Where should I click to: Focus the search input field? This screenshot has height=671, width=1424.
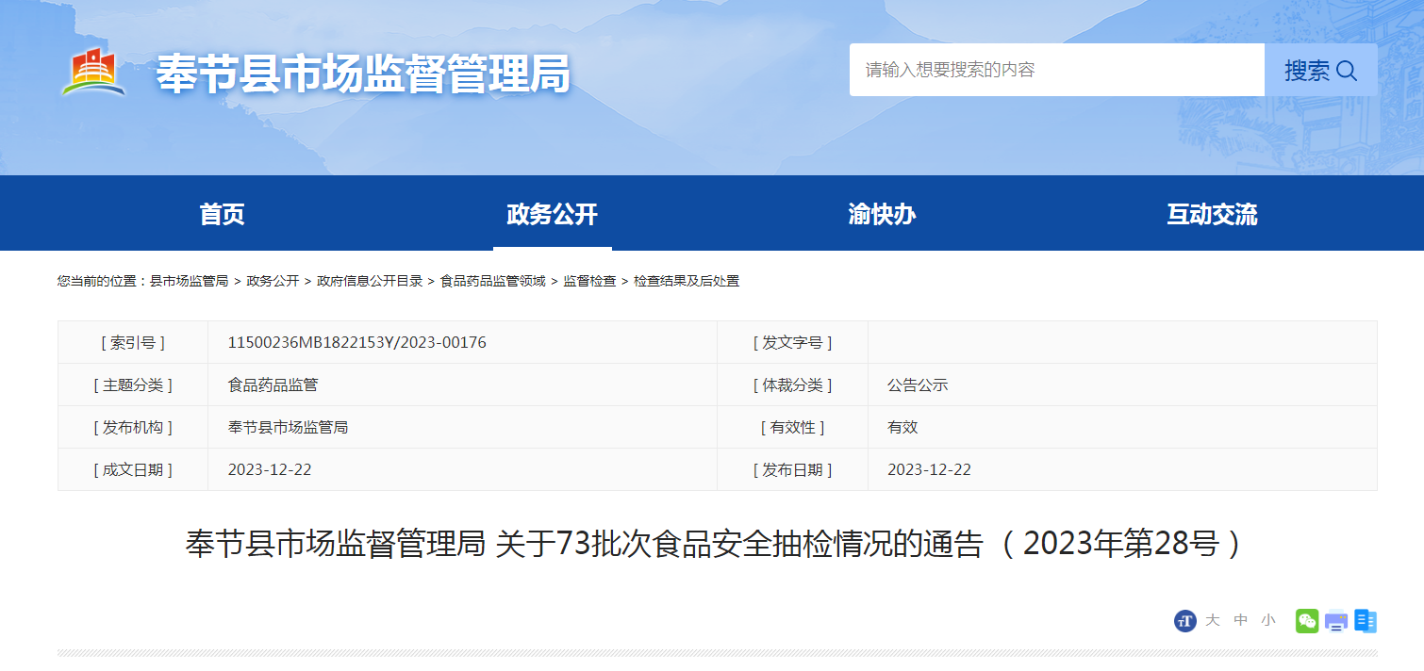click(1056, 70)
